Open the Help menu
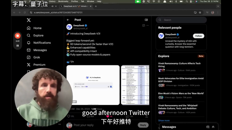 pos(99,1)
